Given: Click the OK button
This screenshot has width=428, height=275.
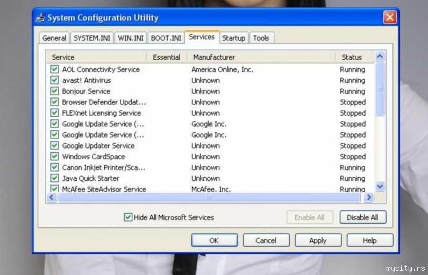Looking at the screenshot, I should coord(215,241).
